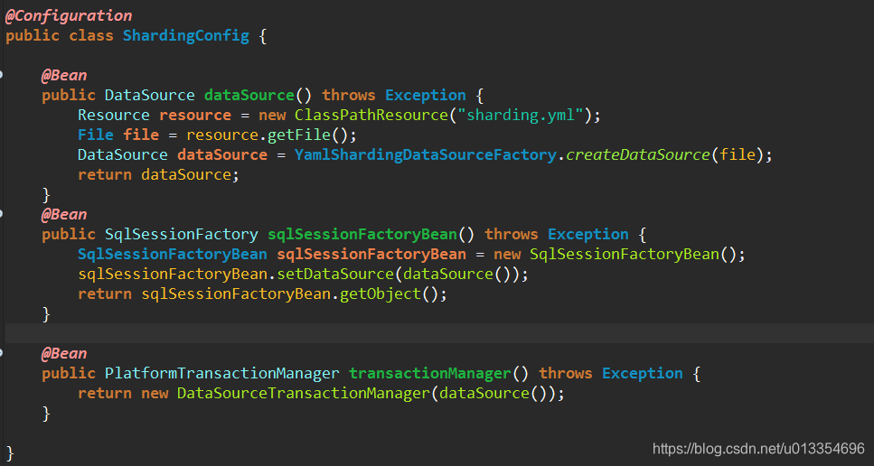Click the "file" argument inside createDataSource
The image size is (874, 466).
pyautogui.click(x=738, y=154)
